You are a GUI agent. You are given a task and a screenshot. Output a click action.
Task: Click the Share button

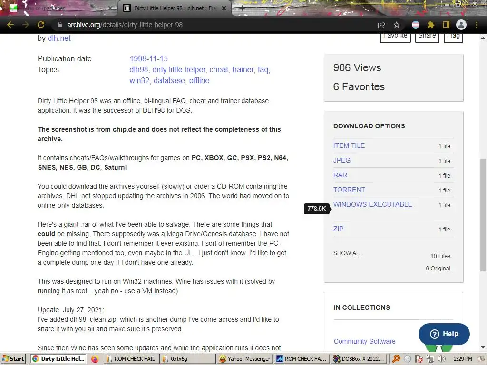click(427, 37)
